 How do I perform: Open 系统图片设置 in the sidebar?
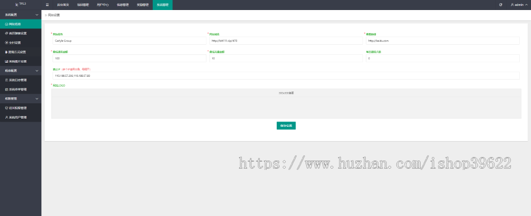coord(21,61)
